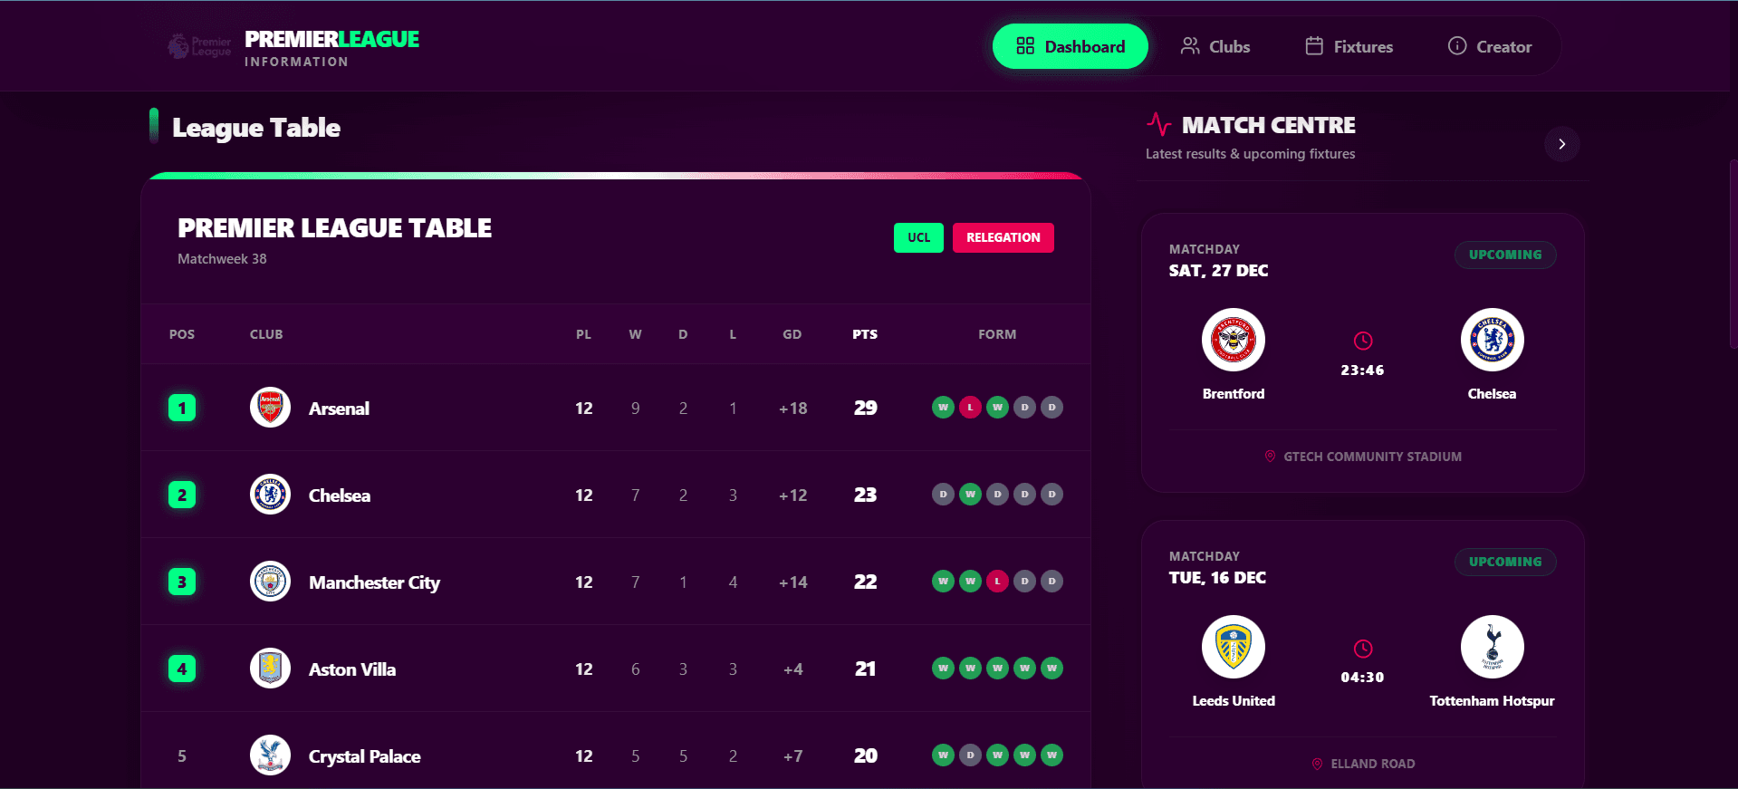This screenshot has width=1738, height=789.
Task: Click the UPCOMING status badge for Brentford vs Chelsea
Action: pyautogui.click(x=1504, y=255)
